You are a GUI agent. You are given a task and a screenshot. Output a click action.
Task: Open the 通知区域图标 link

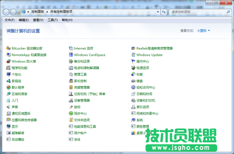[x=21, y=113]
